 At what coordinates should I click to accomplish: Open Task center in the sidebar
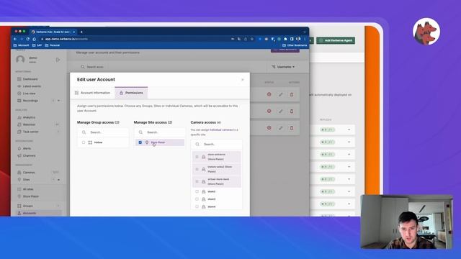[30, 132]
